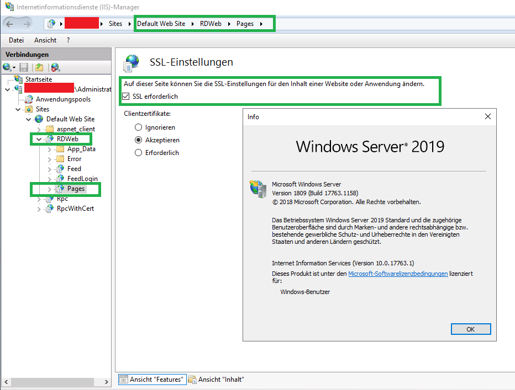The image size is (515, 390).
Task: Click the Internet Information Services version text
Action: (x=343, y=263)
